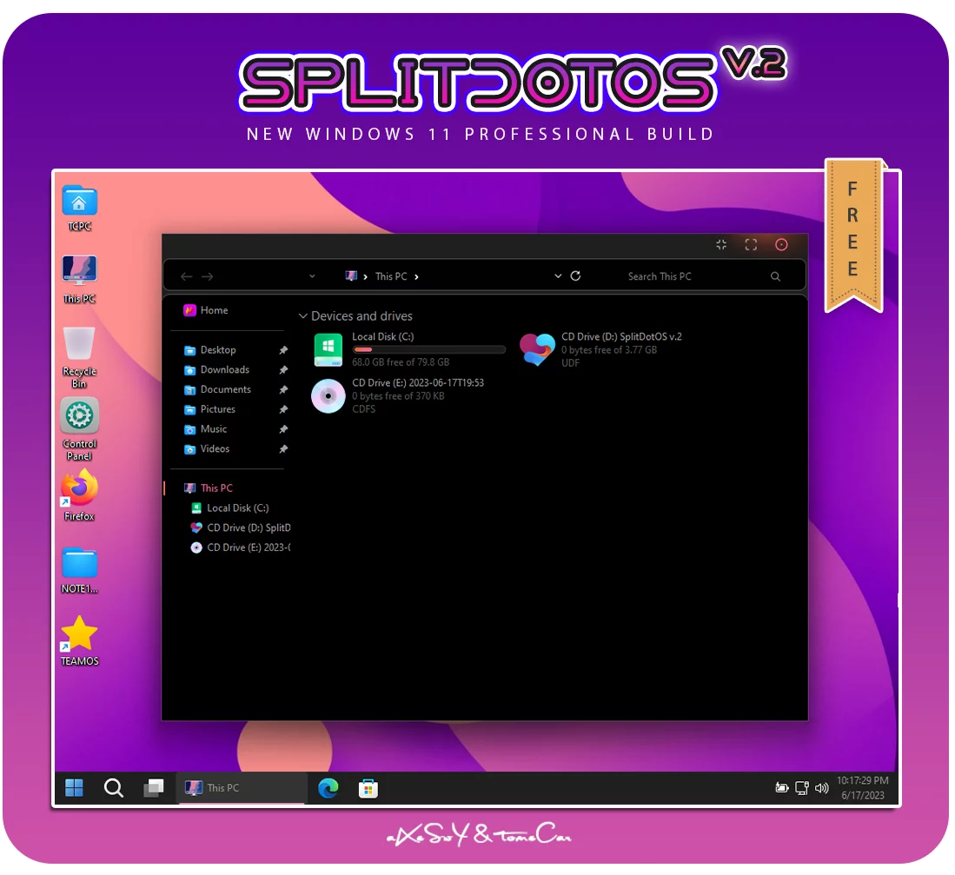The image size is (955, 875).
Task: Select CD Drive (E:) disc icon
Action: pos(328,395)
